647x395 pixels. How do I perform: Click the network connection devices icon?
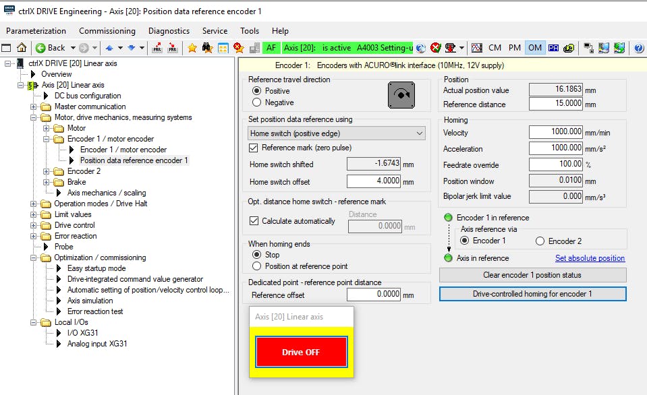click(588, 48)
